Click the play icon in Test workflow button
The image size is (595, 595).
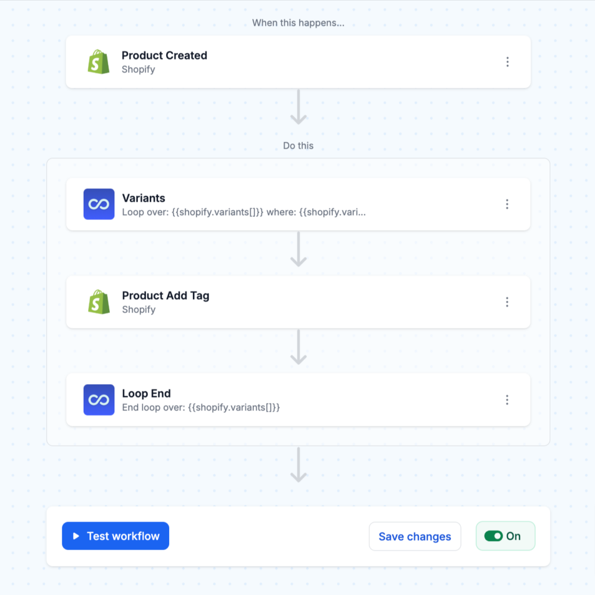(x=75, y=536)
